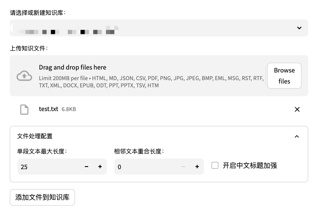The width and height of the screenshot is (318, 220).
Task: Open the knowledge base dropdown arrow
Action: tap(299, 28)
